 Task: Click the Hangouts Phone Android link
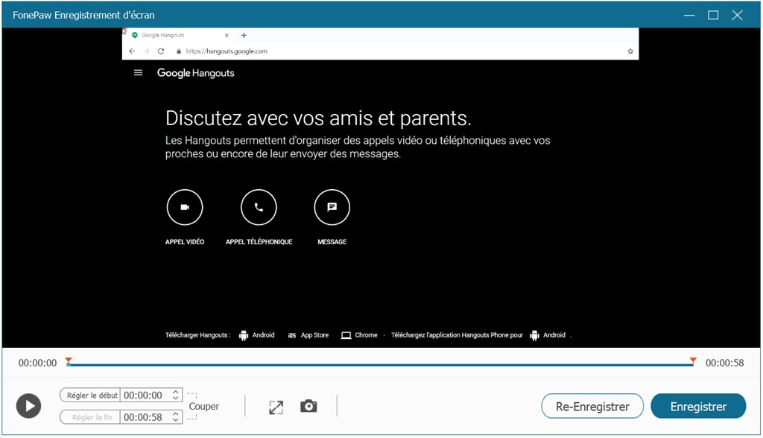[x=548, y=335]
